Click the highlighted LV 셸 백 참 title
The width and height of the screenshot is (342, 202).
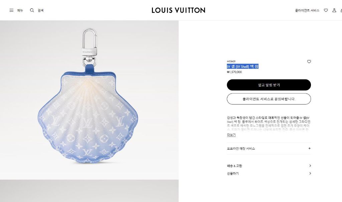coord(242,66)
